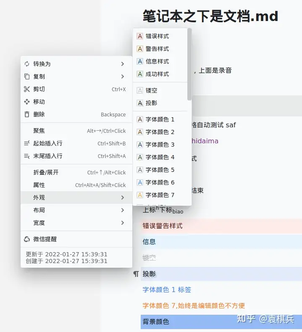Click the 背景颜色 highlighted block
302x332 pixels.
(x=221, y=322)
